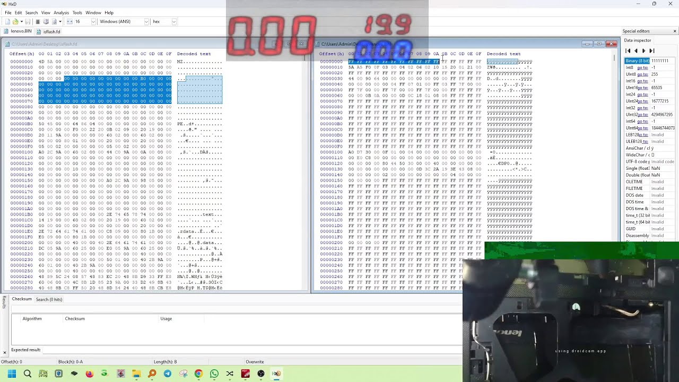Click the Save disk icon
The width and height of the screenshot is (679, 382).
[x=28, y=22]
